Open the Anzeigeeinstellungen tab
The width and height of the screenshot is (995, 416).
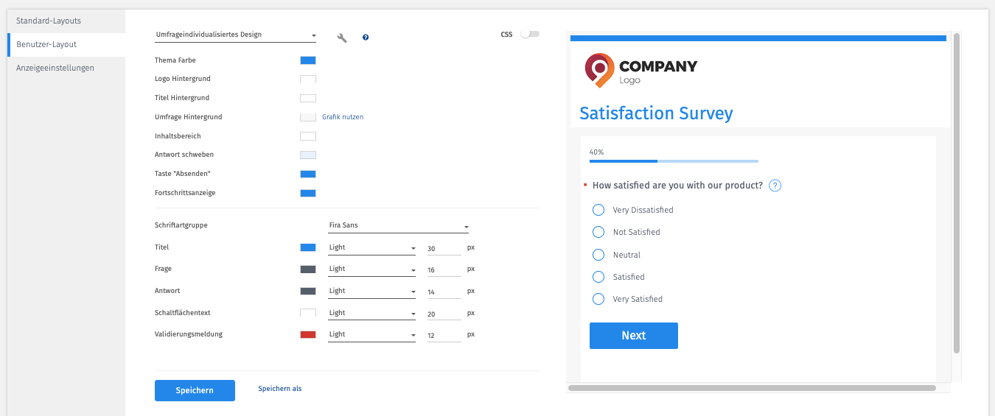click(x=66, y=68)
